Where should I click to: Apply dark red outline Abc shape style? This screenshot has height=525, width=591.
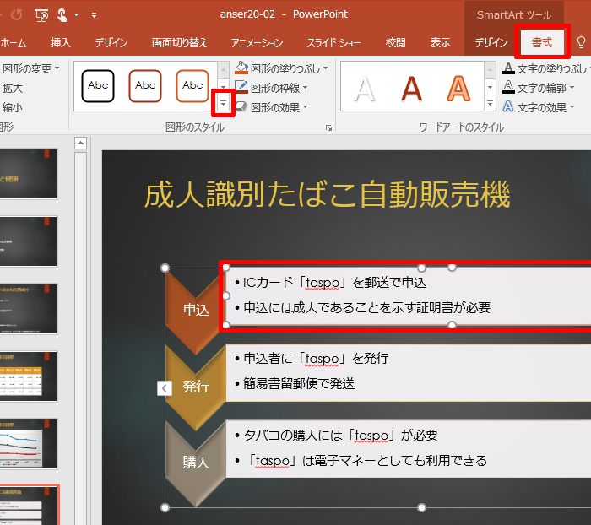pos(145,86)
